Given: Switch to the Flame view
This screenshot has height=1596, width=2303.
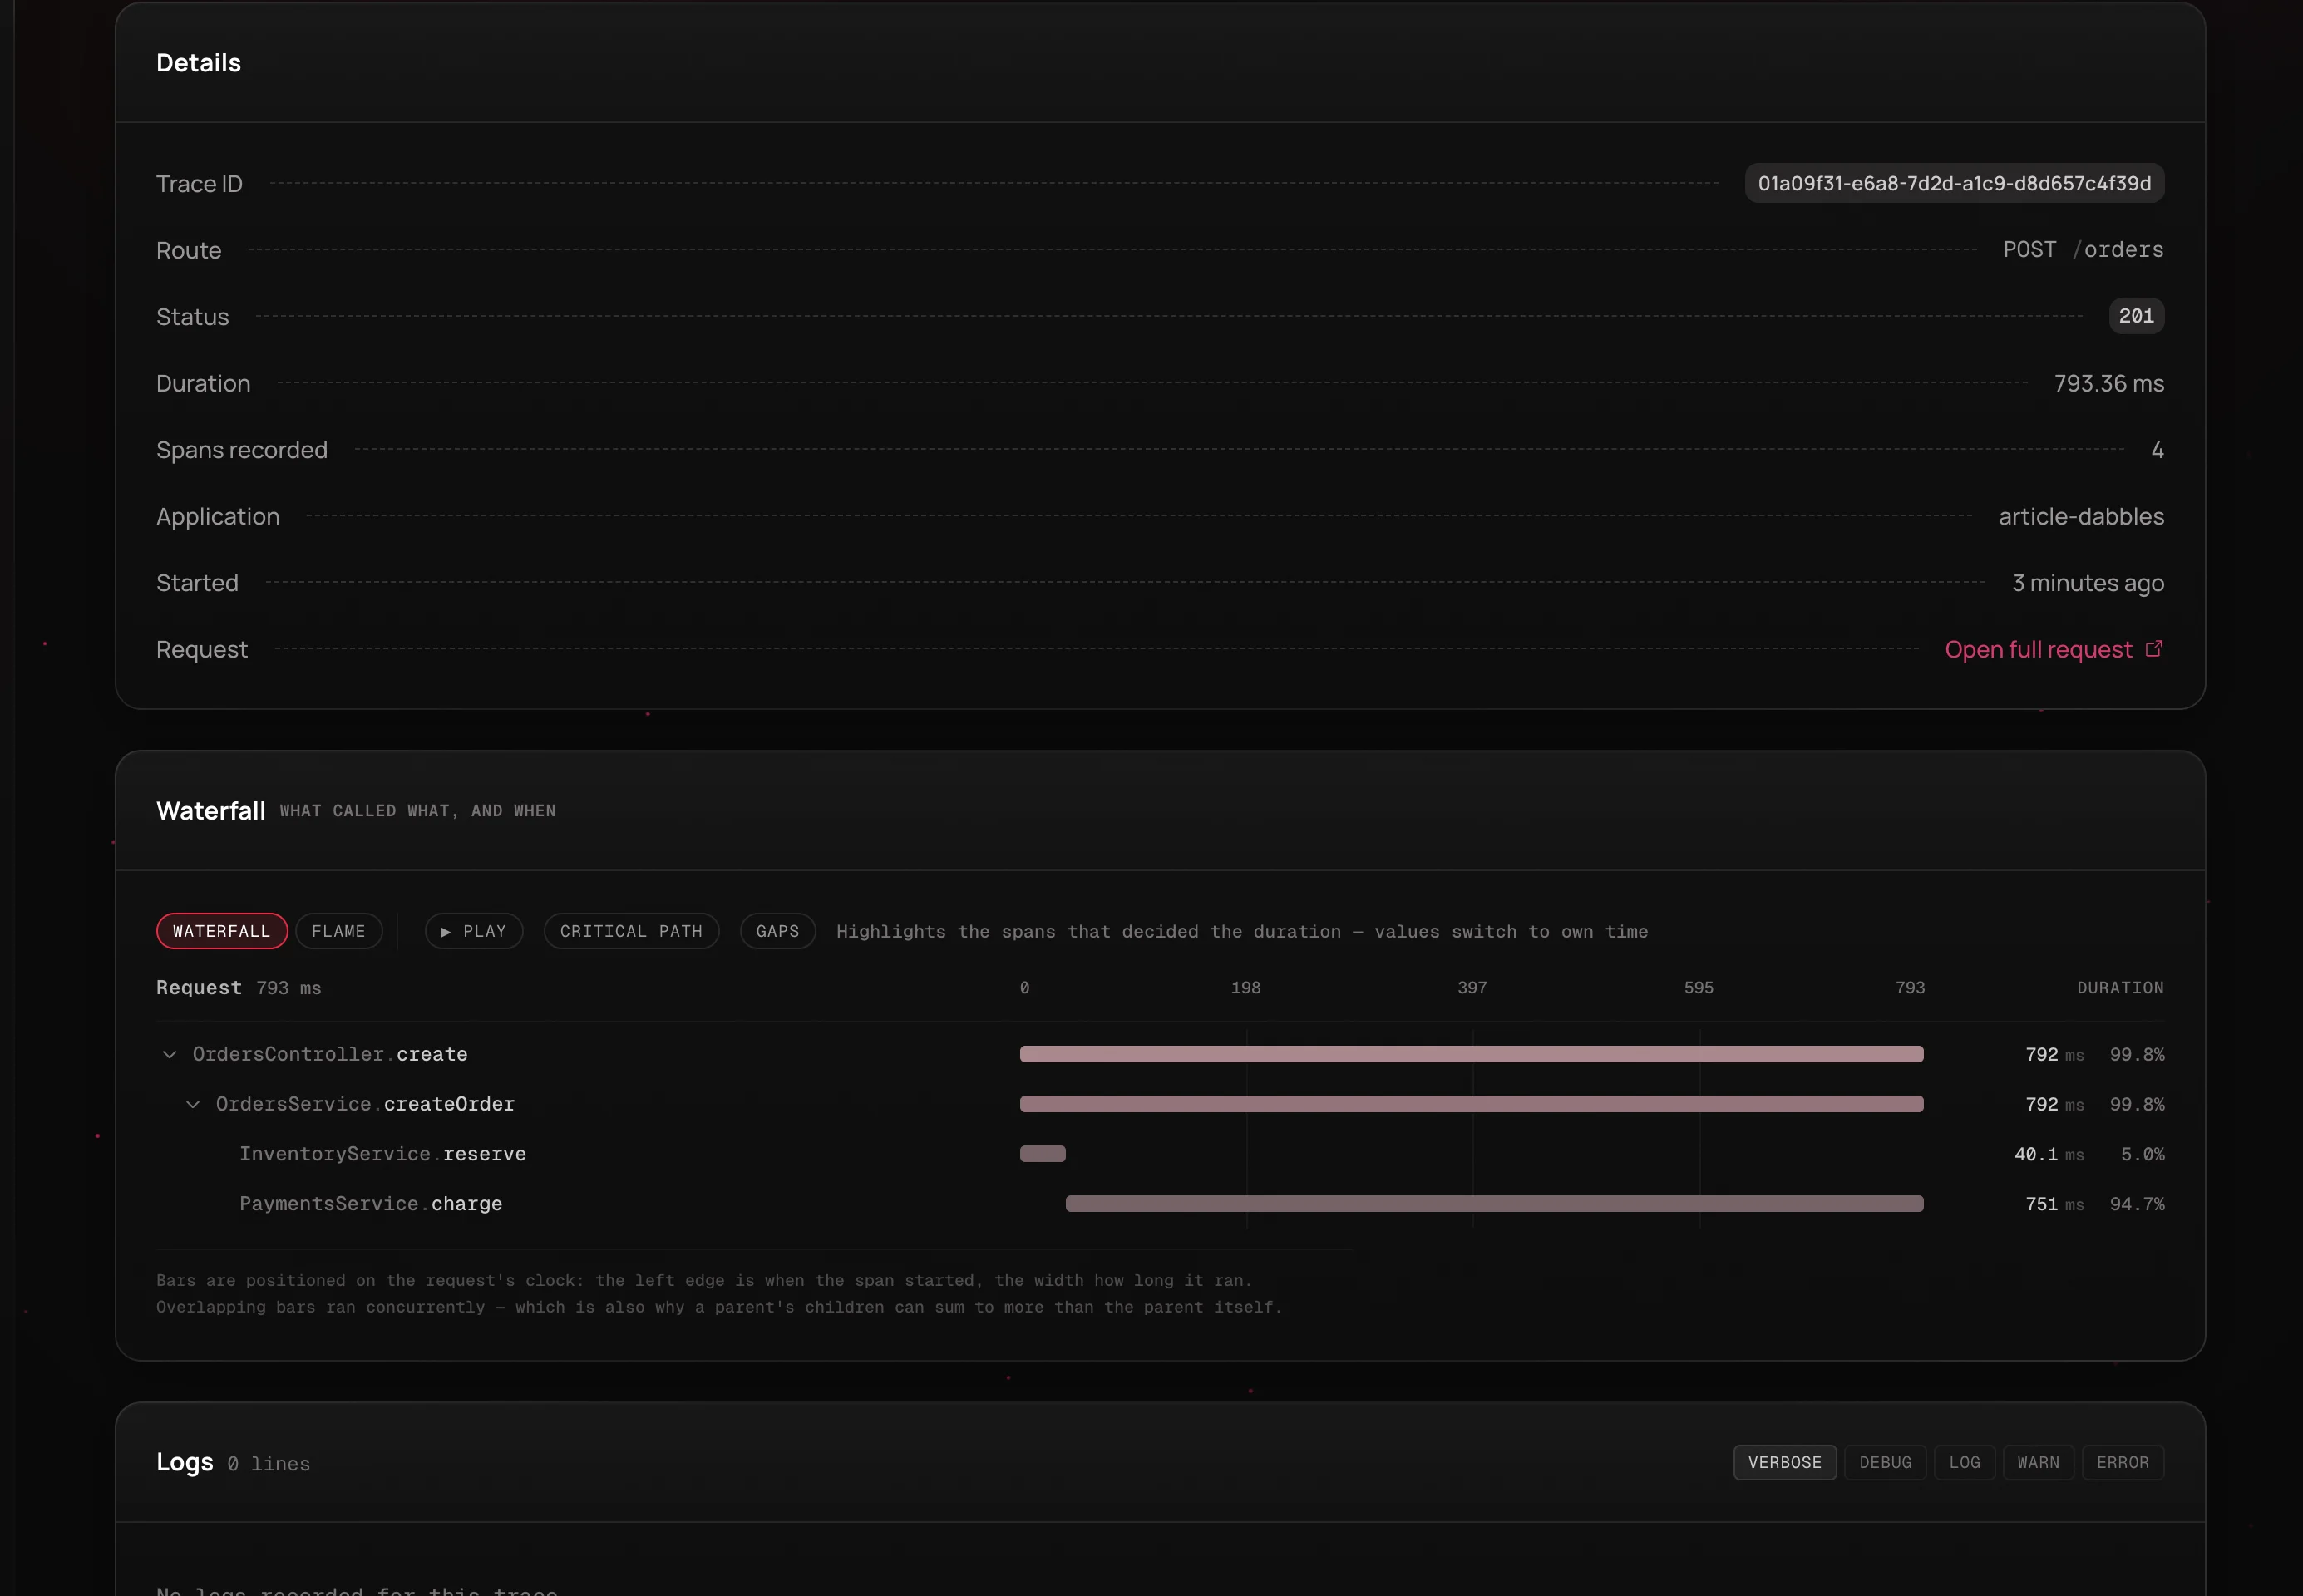Looking at the screenshot, I should click(339, 931).
